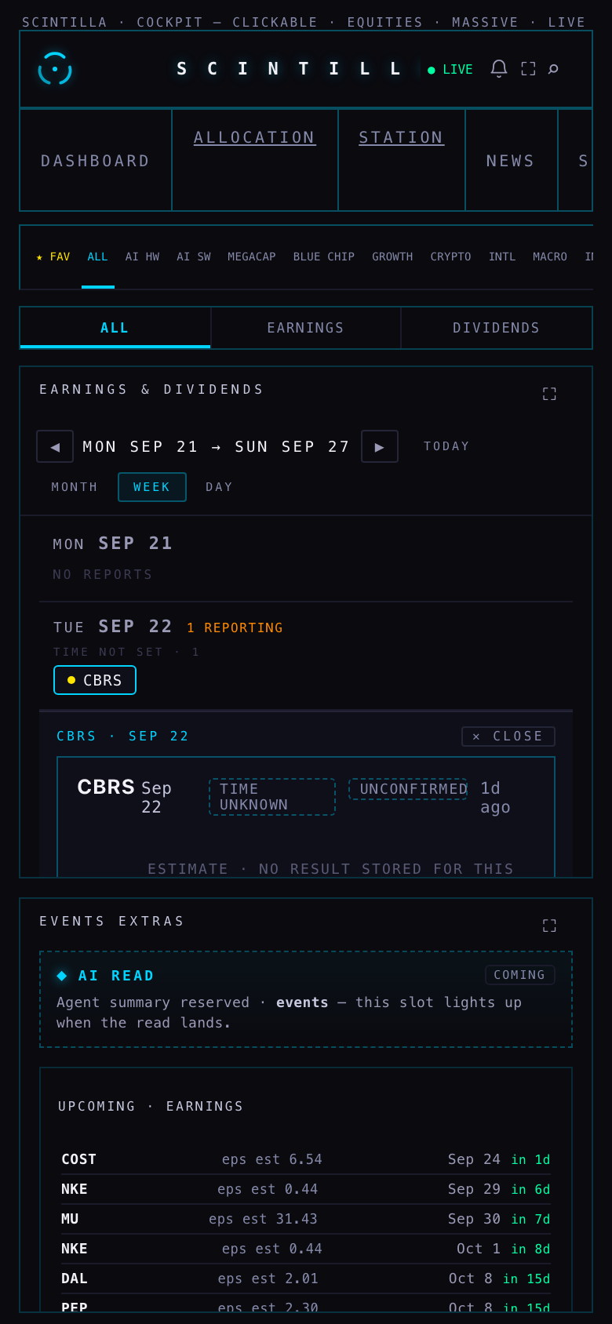
Task: Click the Scintilla circular logo icon
Action: pos(55,69)
